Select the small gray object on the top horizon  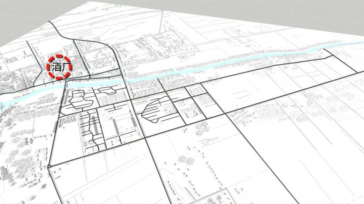296,25
